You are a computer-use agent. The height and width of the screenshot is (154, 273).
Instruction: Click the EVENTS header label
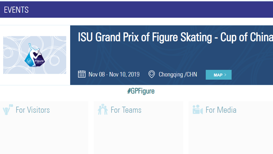tap(16, 10)
